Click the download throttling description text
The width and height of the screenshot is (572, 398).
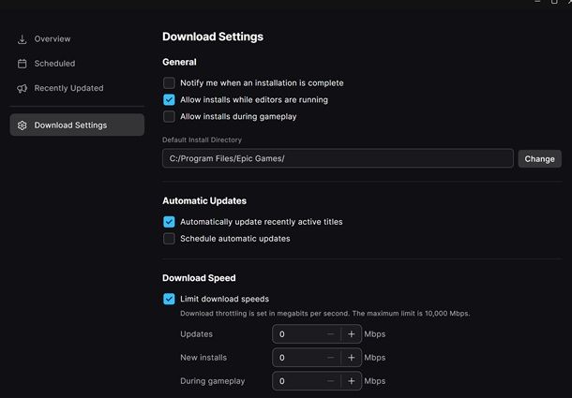(x=325, y=314)
